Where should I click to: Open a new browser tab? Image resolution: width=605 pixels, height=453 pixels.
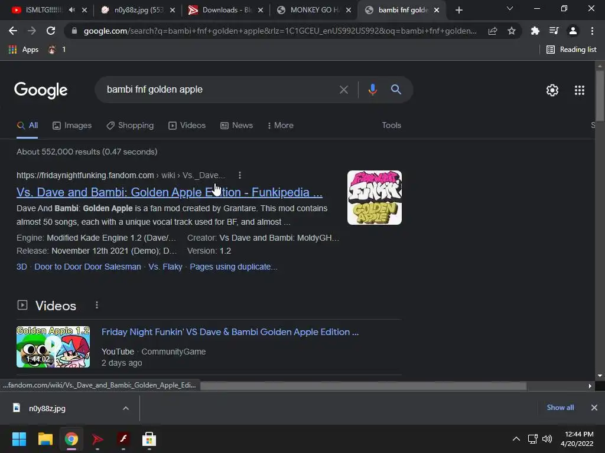pyautogui.click(x=458, y=11)
